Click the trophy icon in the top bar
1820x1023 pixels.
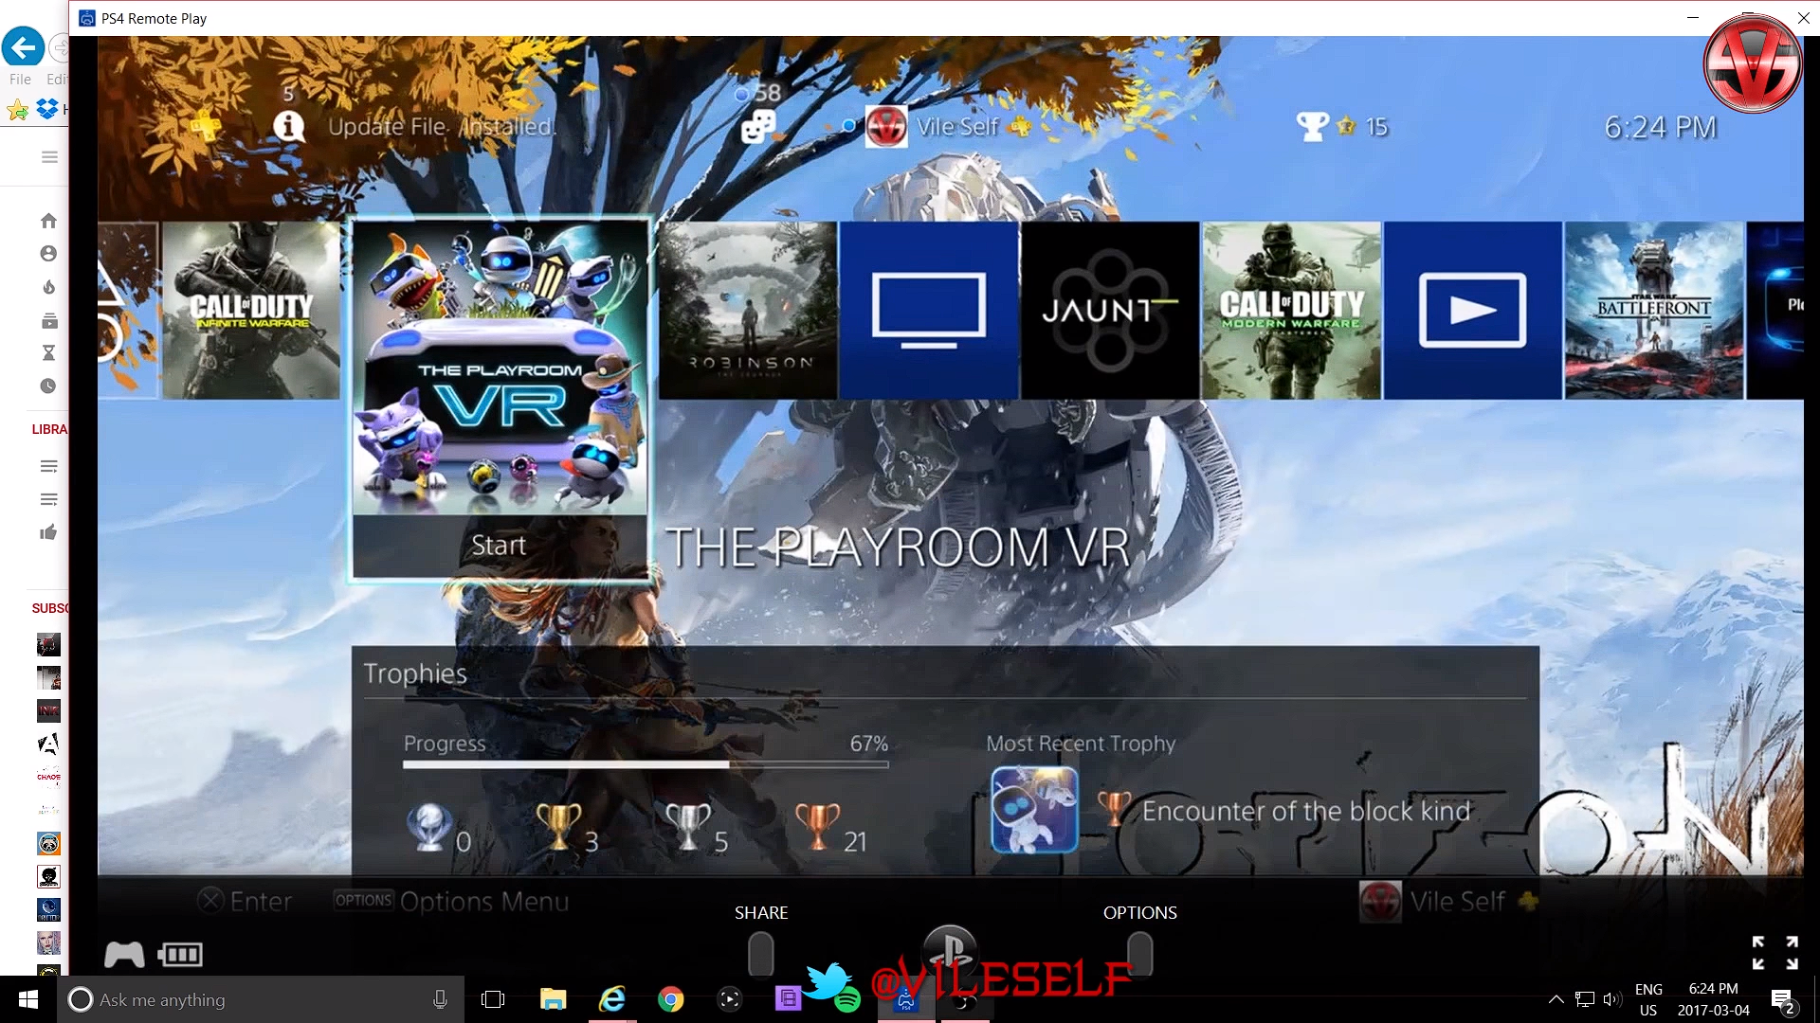pos(1313,125)
